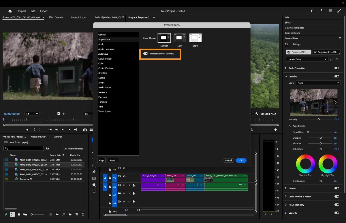Toggle the Creative section switch
346x223 pixels.
(x=336, y=77)
